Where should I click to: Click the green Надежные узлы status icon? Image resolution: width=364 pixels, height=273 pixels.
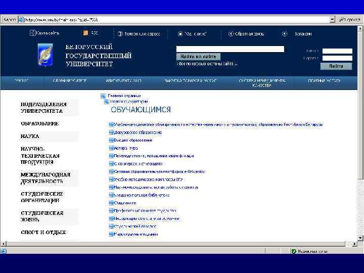(294, 251)
